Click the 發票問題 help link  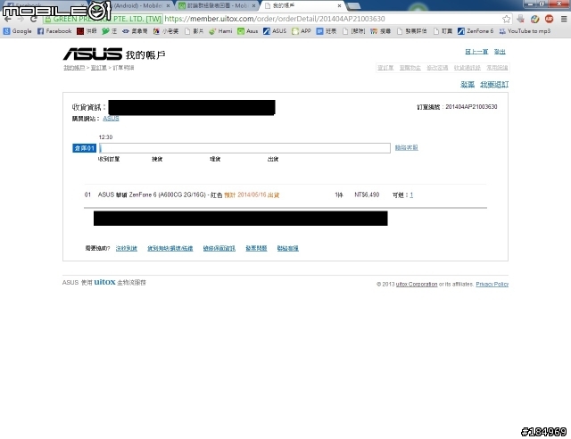[x=256, y=248]
